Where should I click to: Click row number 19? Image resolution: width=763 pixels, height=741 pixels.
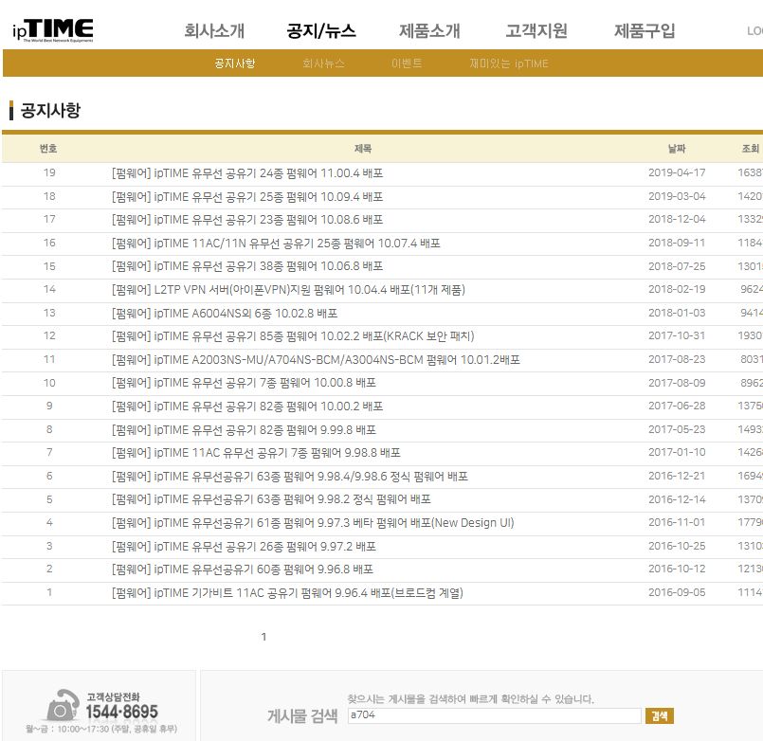[49, 172]
